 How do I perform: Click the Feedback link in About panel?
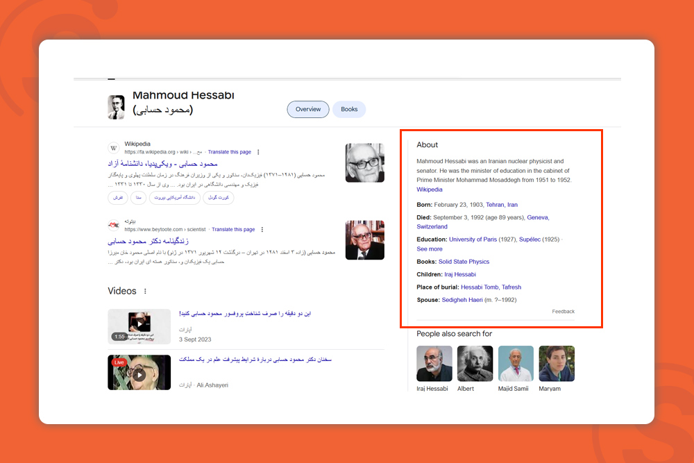tap(563, 312)
